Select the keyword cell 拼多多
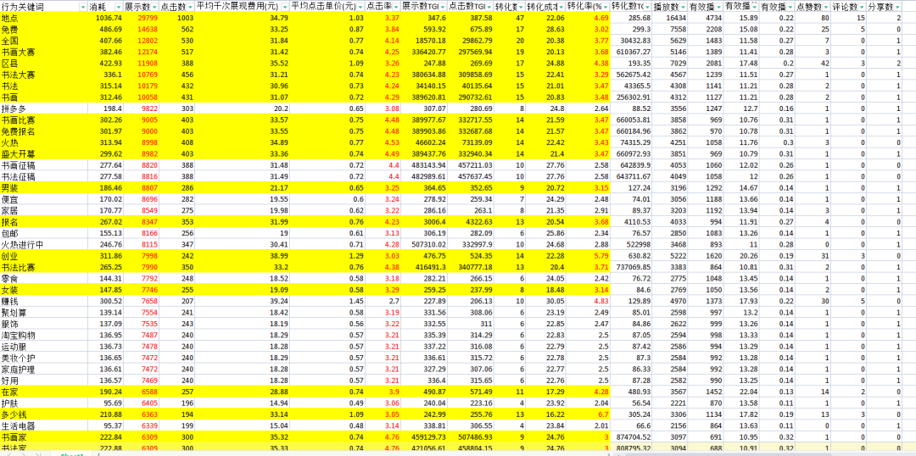Image resolution: width=916 pixels, height=456 pixels. [44, 108]
